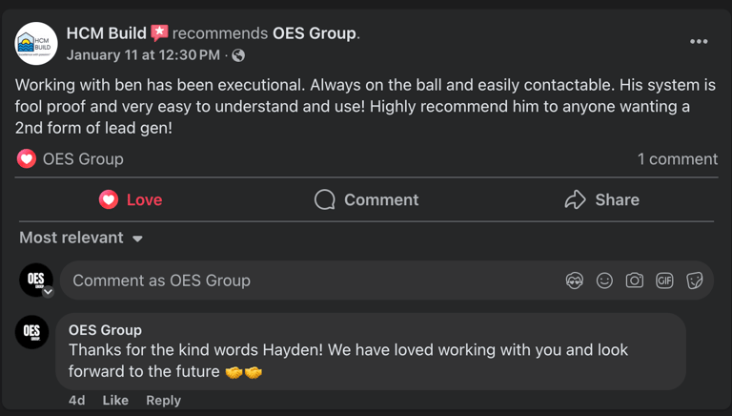Reply to the OES Group comment
This screenshot has width=732, height=416.
163,400
